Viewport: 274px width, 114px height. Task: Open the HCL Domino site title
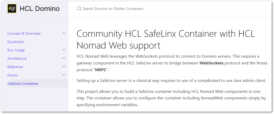point(40,9)
